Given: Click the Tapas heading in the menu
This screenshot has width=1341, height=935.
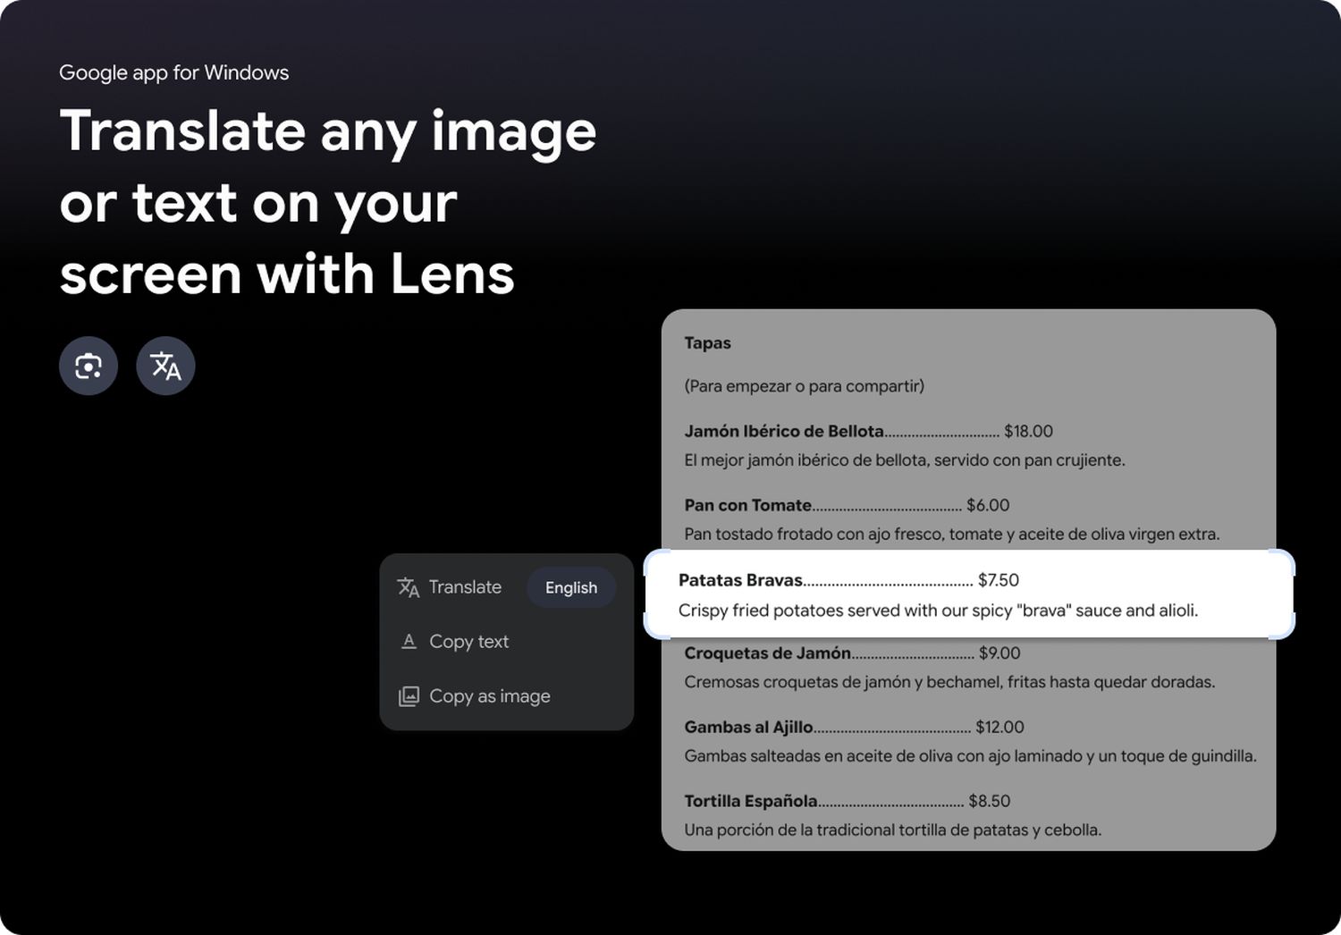Looking at the screenshot, I should click(x=707, y=343).
